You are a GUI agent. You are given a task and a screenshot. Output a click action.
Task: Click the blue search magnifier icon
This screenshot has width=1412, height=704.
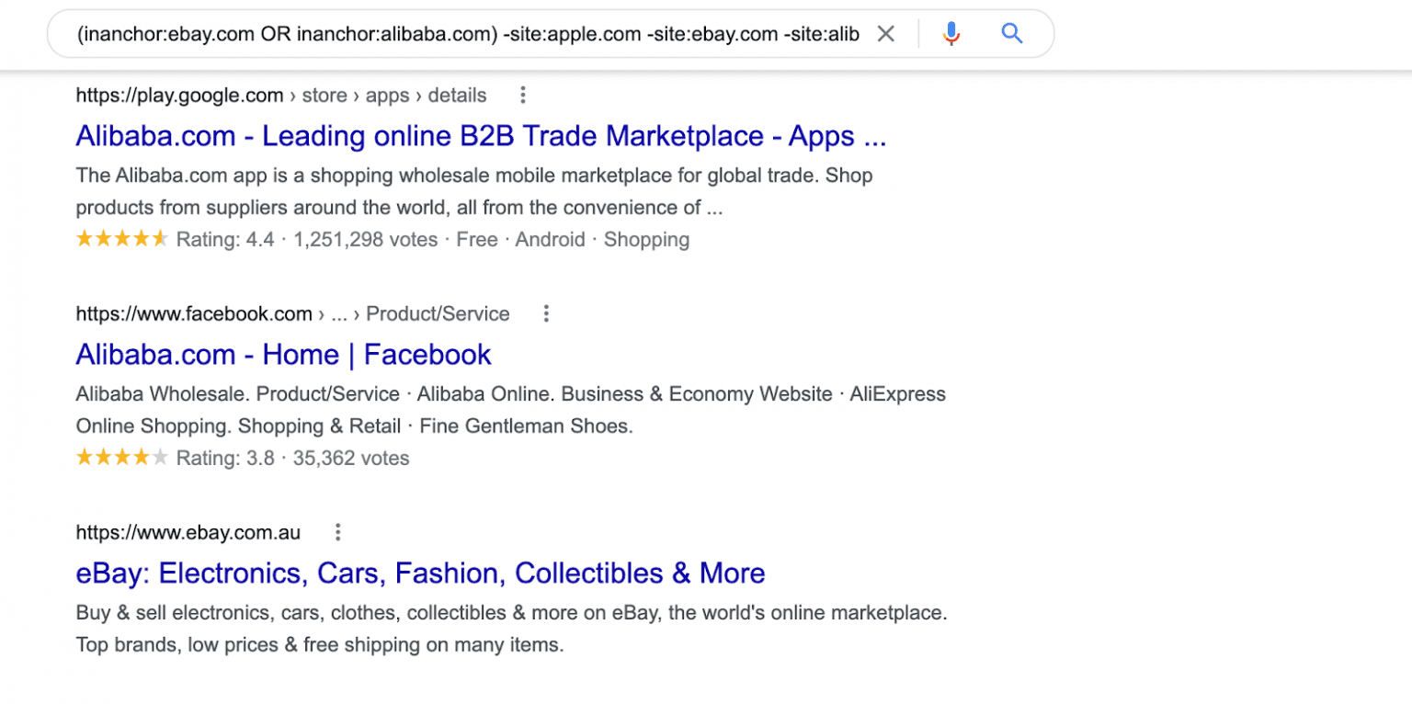(1011, 33)
